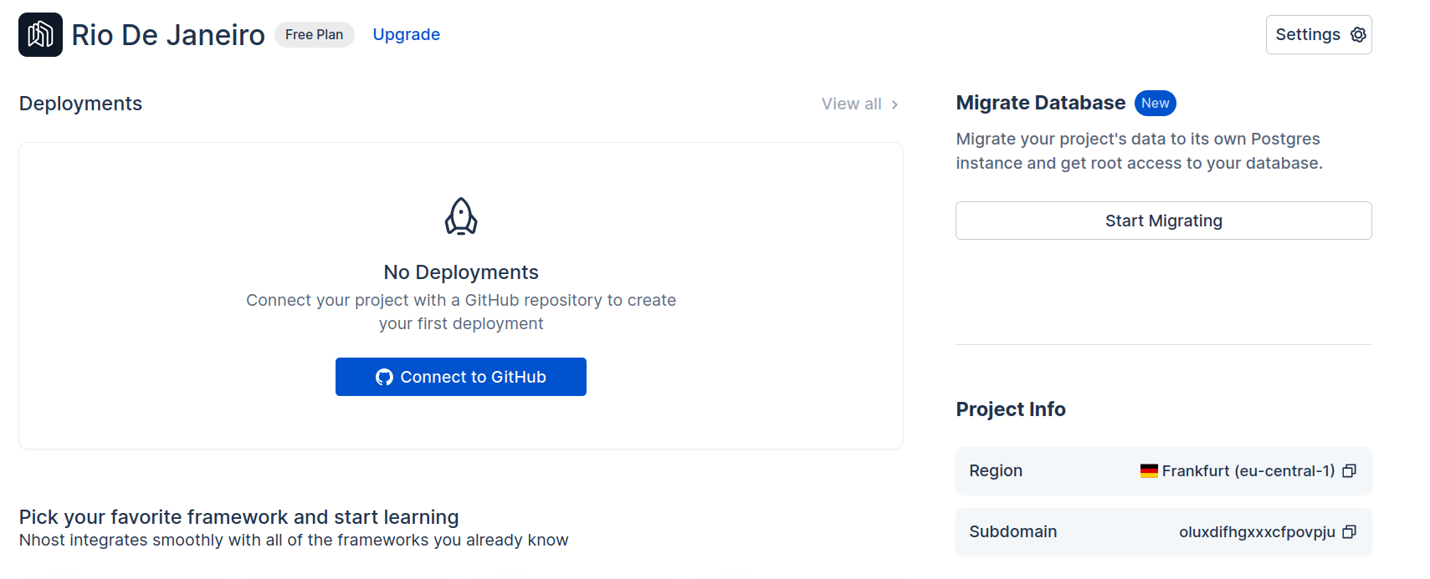The image size is (1430, 579).
Task: Click the New badge beside Migrate Database
Action: point(1155,103)
